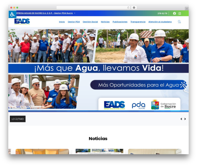This screenshot has width=197, height=166.
Task: Open the Transparencia menu
Action: coord(138,22)
